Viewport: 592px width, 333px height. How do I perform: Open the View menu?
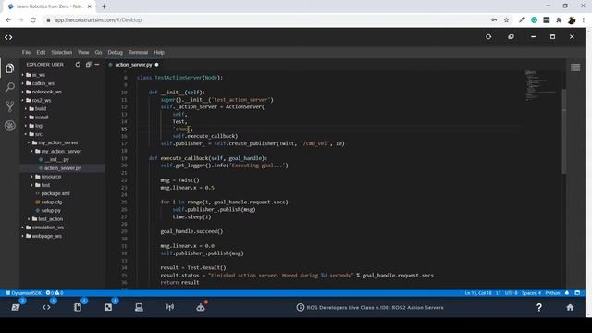coord(83,52)
